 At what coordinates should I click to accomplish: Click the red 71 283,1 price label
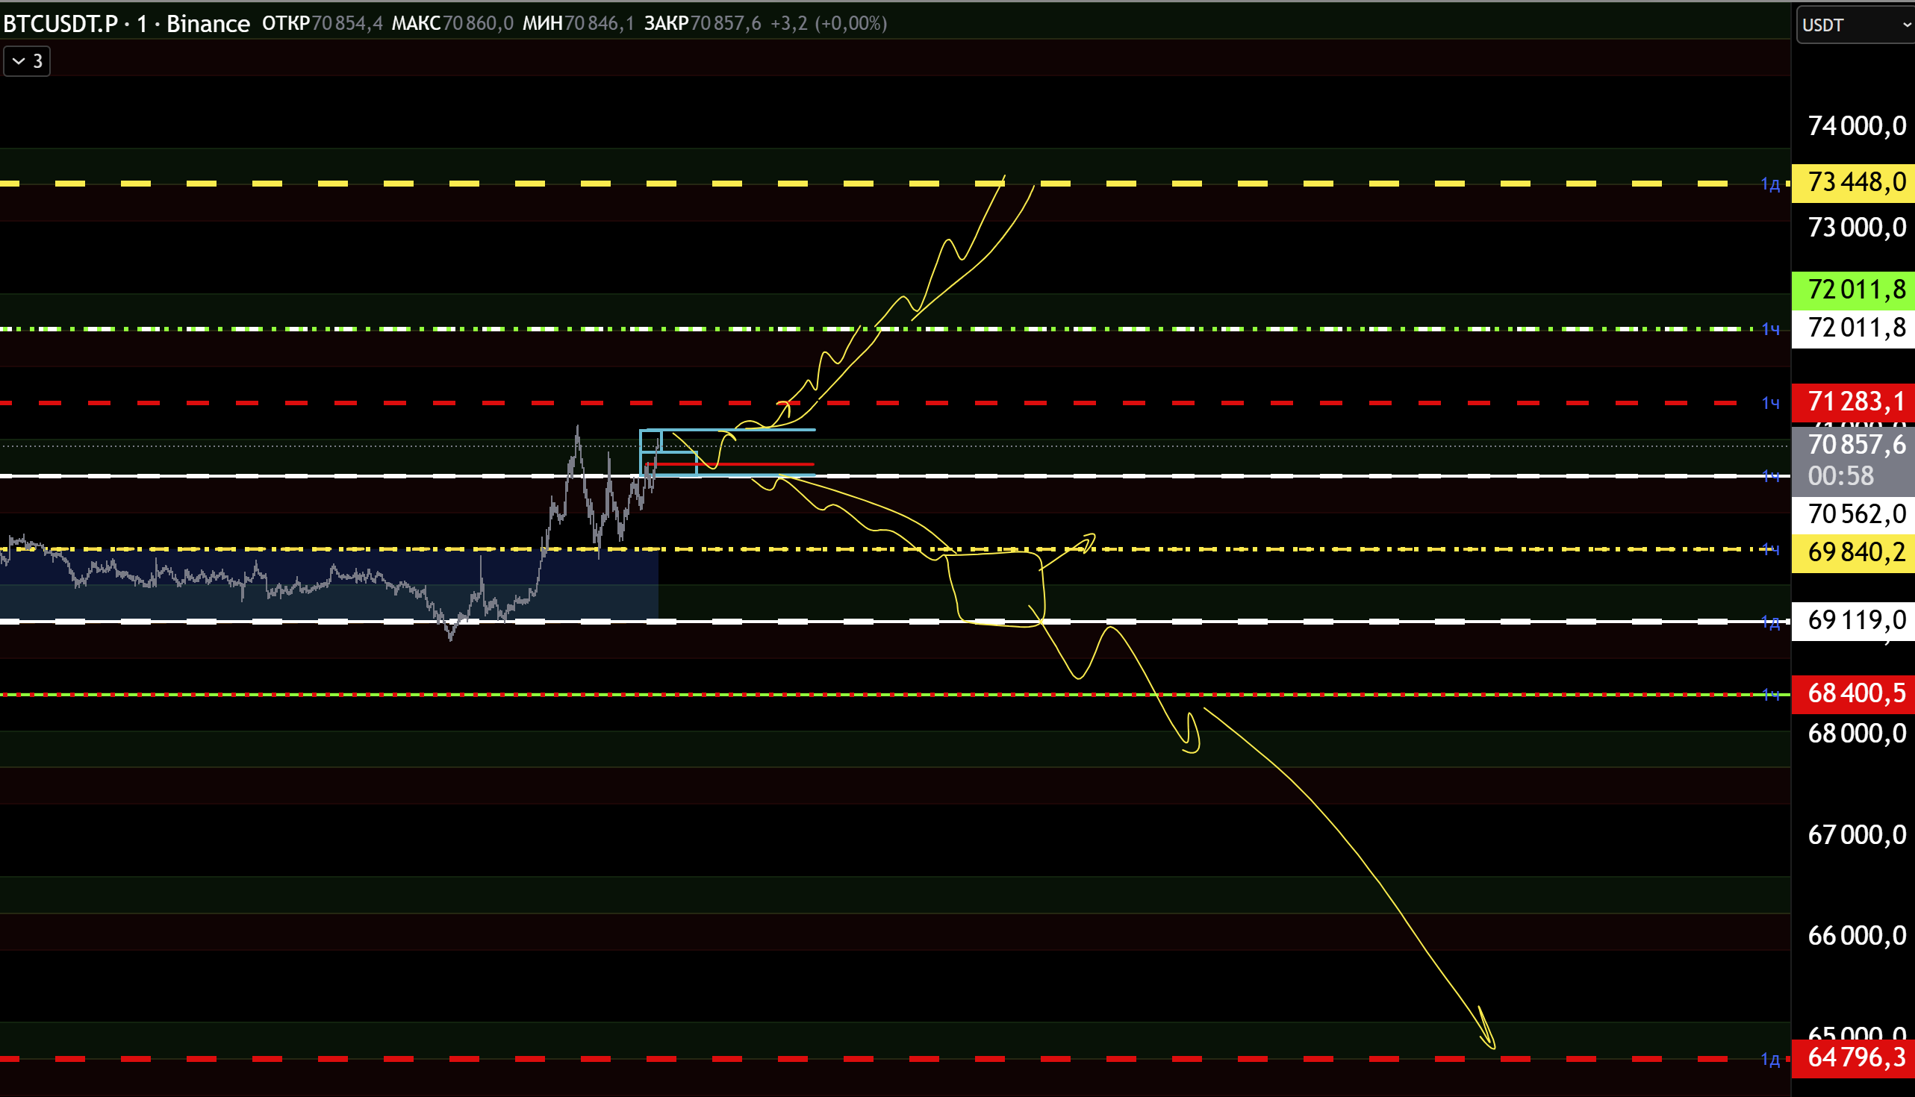point(1854,401)
